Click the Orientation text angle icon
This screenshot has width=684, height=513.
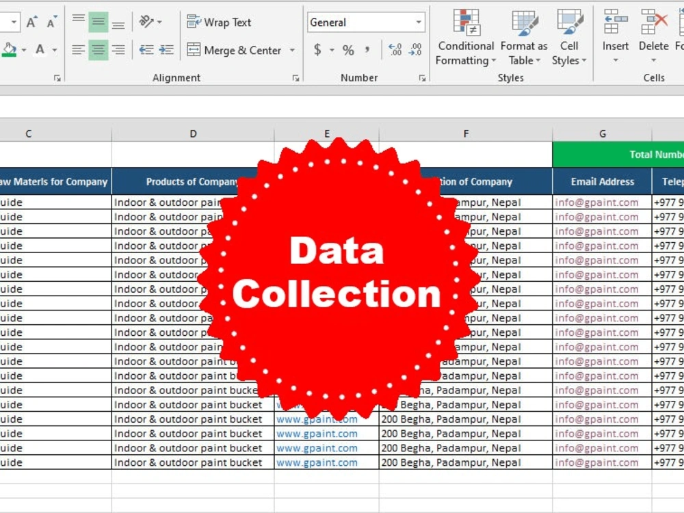(146, 21)
